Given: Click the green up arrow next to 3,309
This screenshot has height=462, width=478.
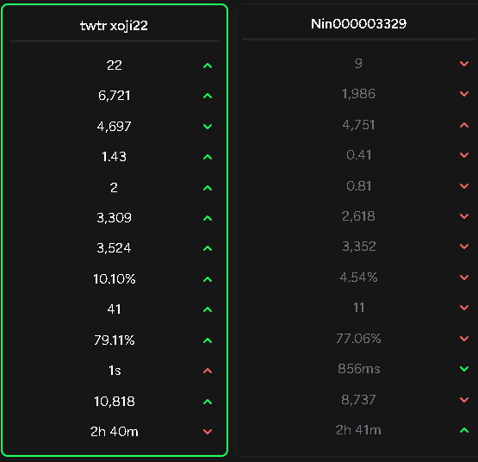Looking at the screenshot, I should [208, 218].
